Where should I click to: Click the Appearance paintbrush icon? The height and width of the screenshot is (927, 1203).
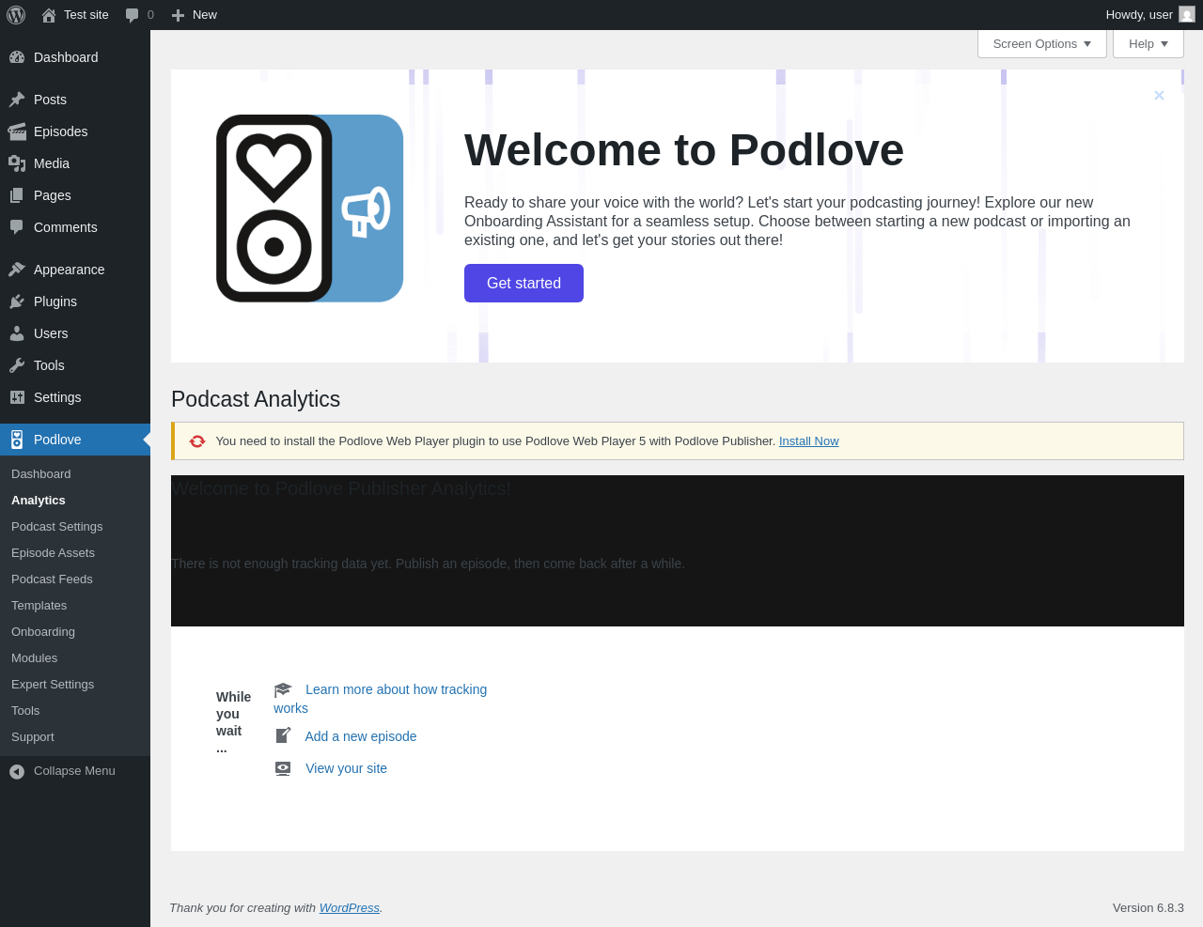[x=17, y=270]
